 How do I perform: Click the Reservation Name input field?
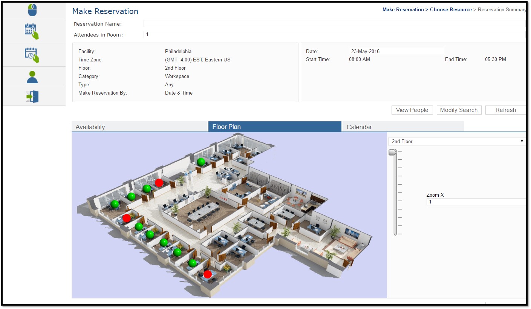334,24
